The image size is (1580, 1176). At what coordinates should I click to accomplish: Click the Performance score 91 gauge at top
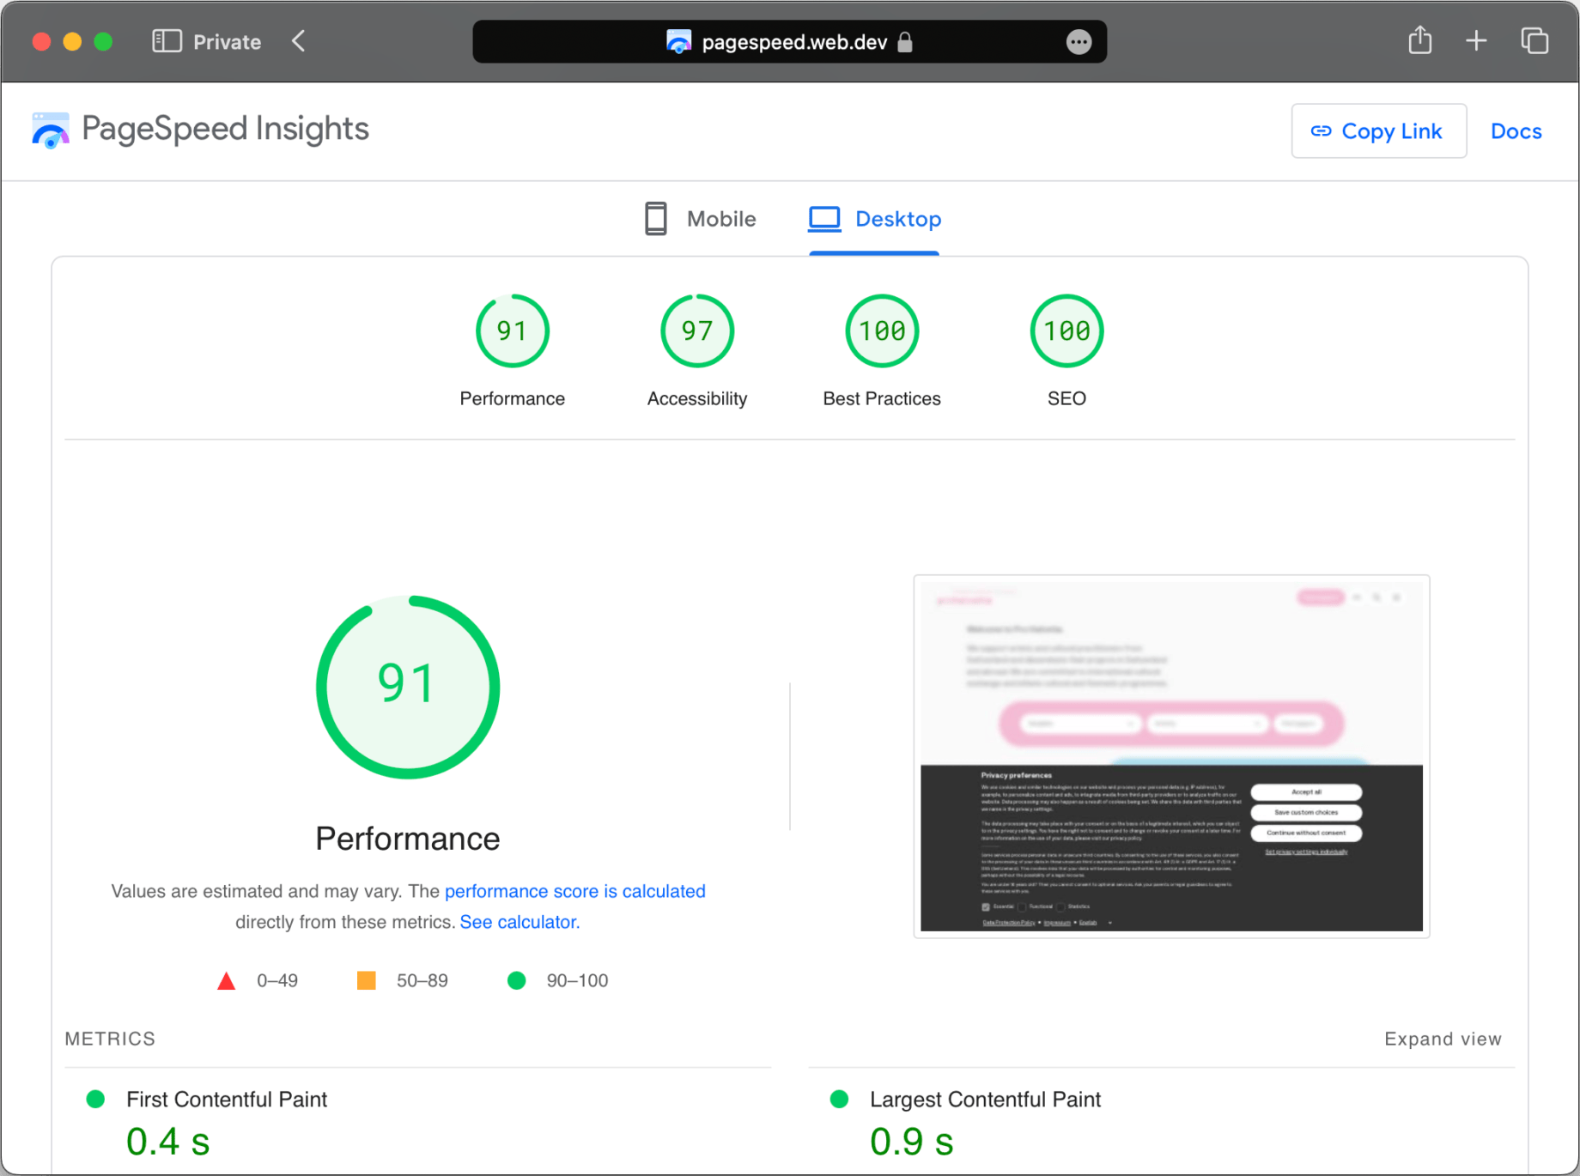pos(512,331)
